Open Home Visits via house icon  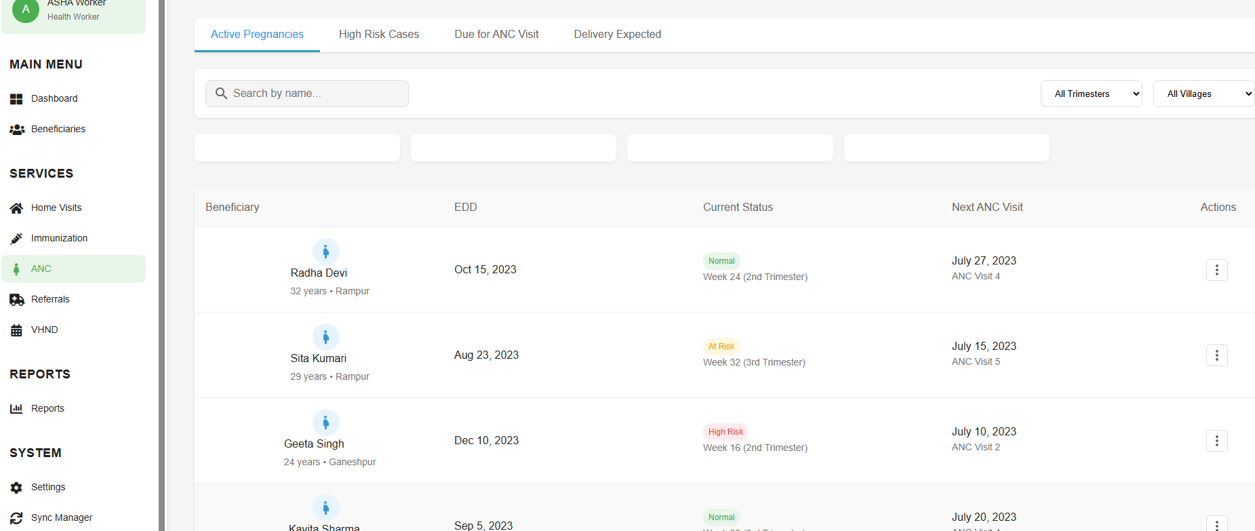pos(16,208)
